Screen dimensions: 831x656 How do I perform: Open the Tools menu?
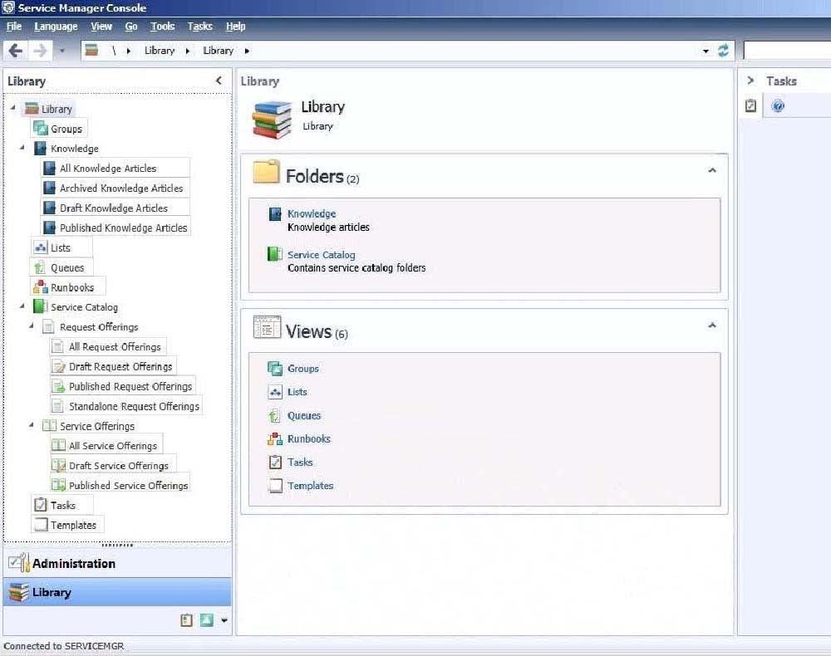(162, 26)
